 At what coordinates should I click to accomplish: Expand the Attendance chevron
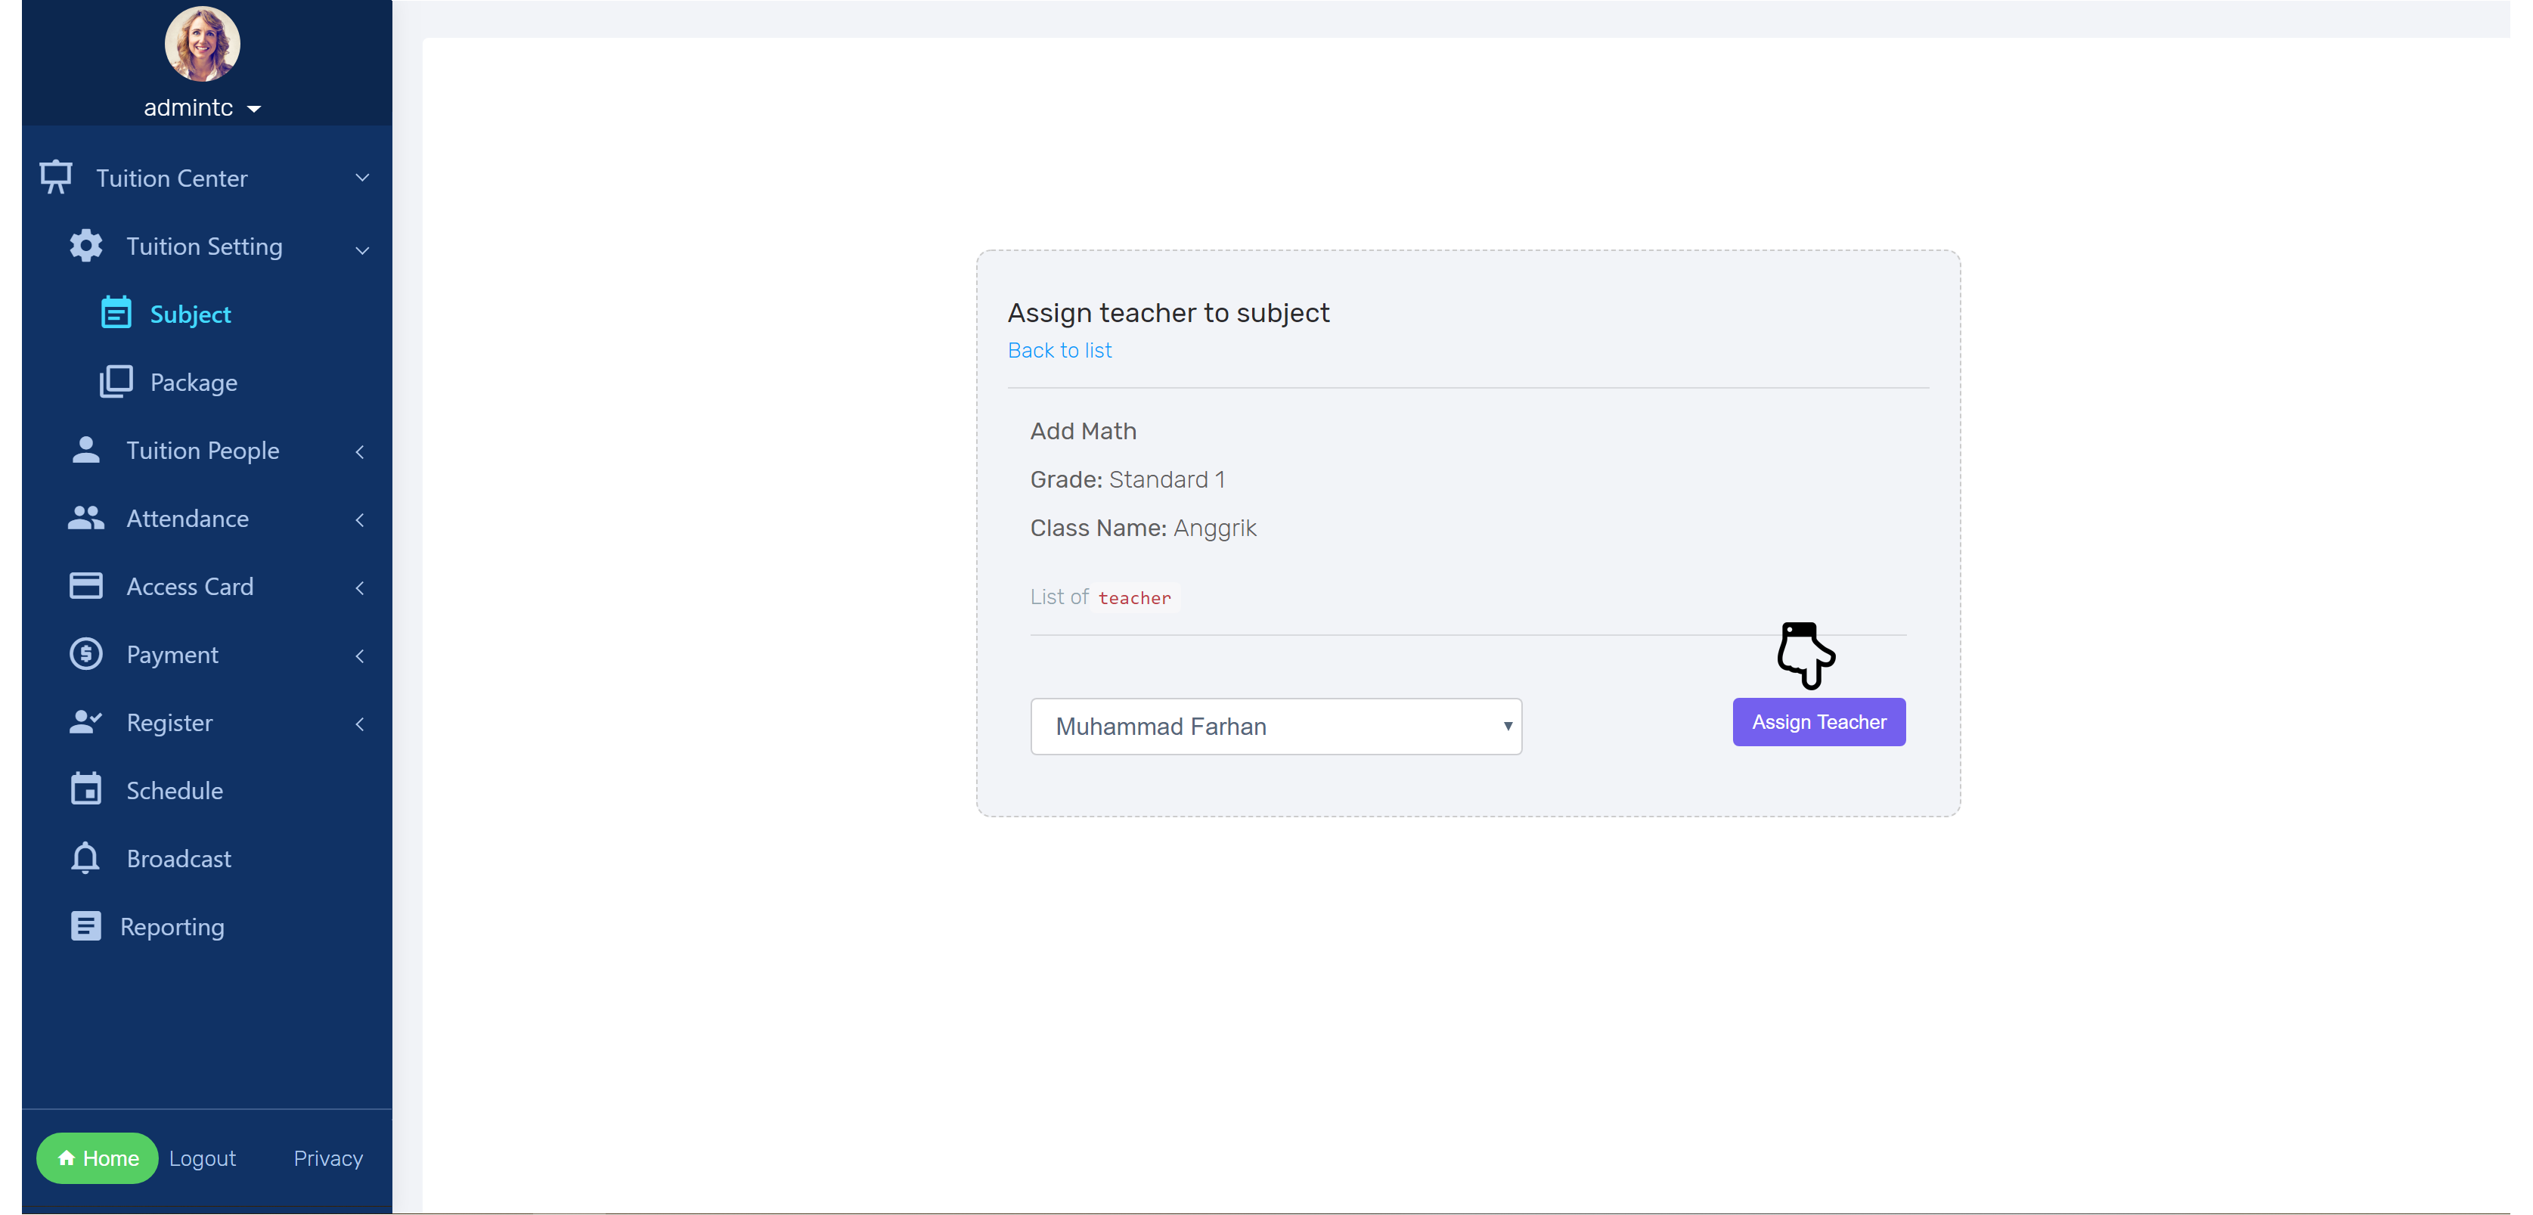(360, 519)
